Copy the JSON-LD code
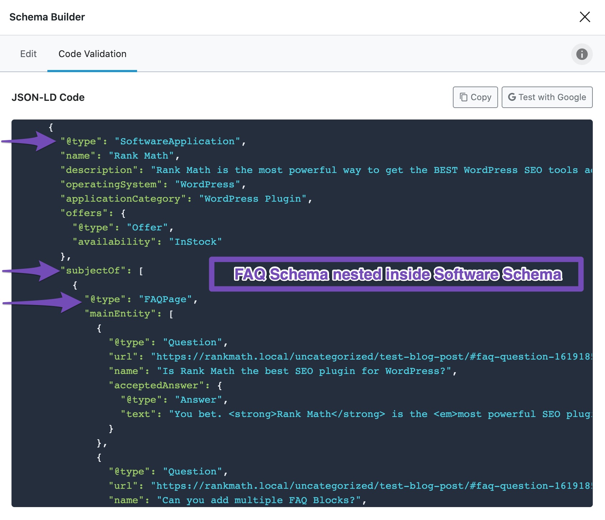Screen dimensions: 605x520 click(475, 97)
